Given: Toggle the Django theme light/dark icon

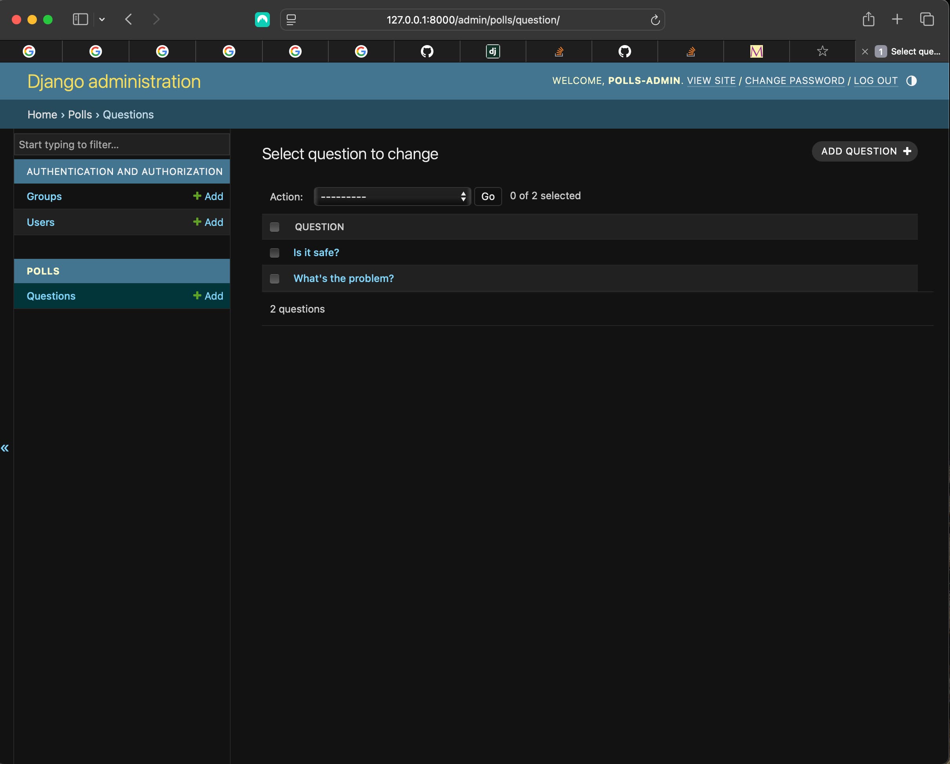Looking at the screenshot, I should point(911,81).
